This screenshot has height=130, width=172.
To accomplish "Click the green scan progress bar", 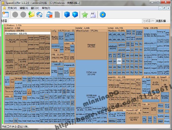I will (3, 74).
